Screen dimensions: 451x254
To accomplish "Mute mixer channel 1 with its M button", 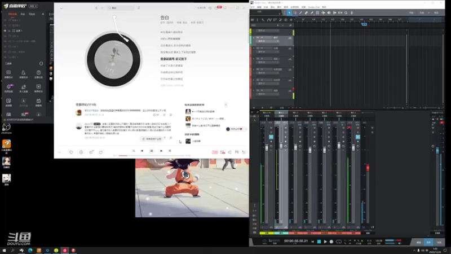I will [271, 128].
